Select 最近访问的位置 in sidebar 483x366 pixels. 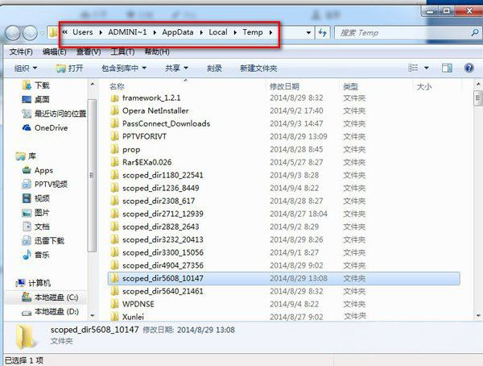(x=54, y=114)
